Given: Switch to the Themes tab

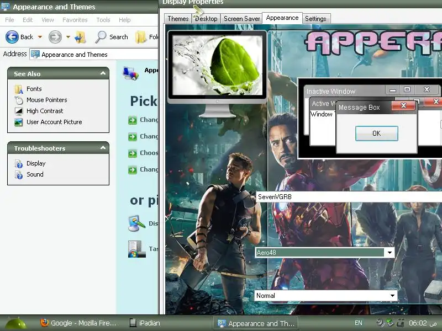Looking at the screenshot, I should (178, 19).
